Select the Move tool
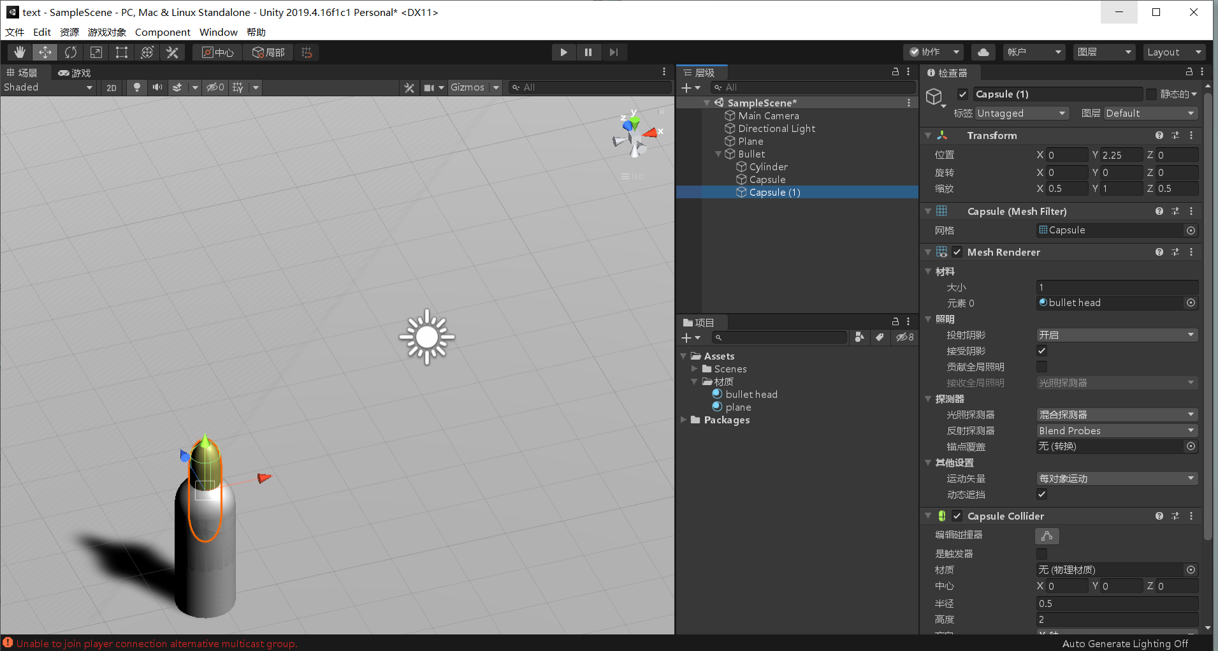Image resolution: width=1218 pixels, height=651 pixels. point(45,52)
